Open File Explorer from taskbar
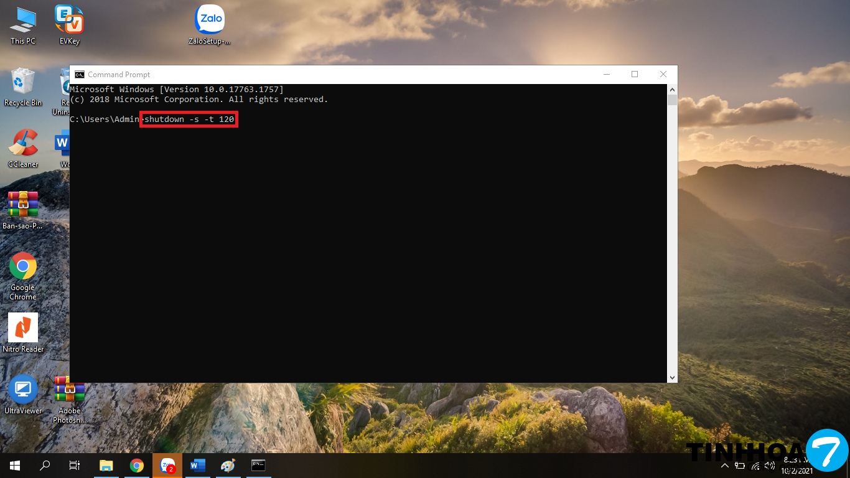 (106, 466)
